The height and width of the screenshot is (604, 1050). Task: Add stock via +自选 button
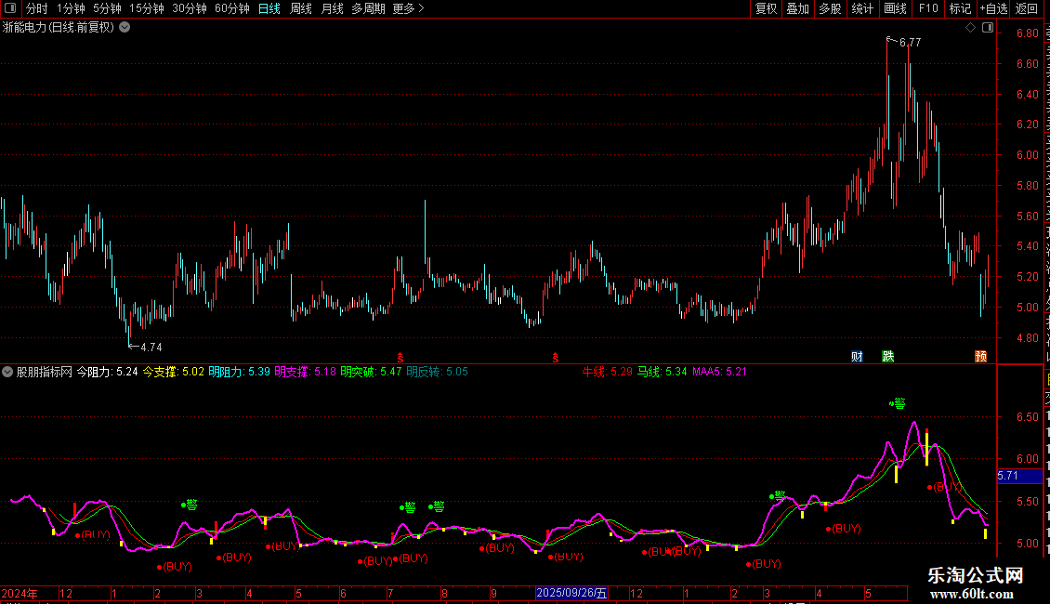pyautogui.click(x=993, y=8)
